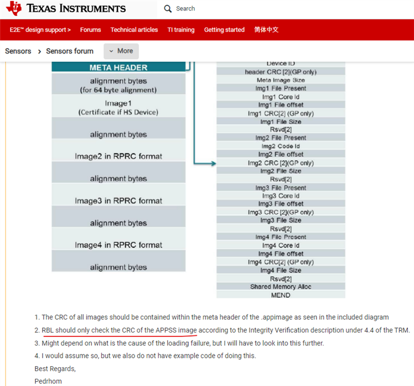Click 'Img2 File offset' row

[x=280, y=154]
